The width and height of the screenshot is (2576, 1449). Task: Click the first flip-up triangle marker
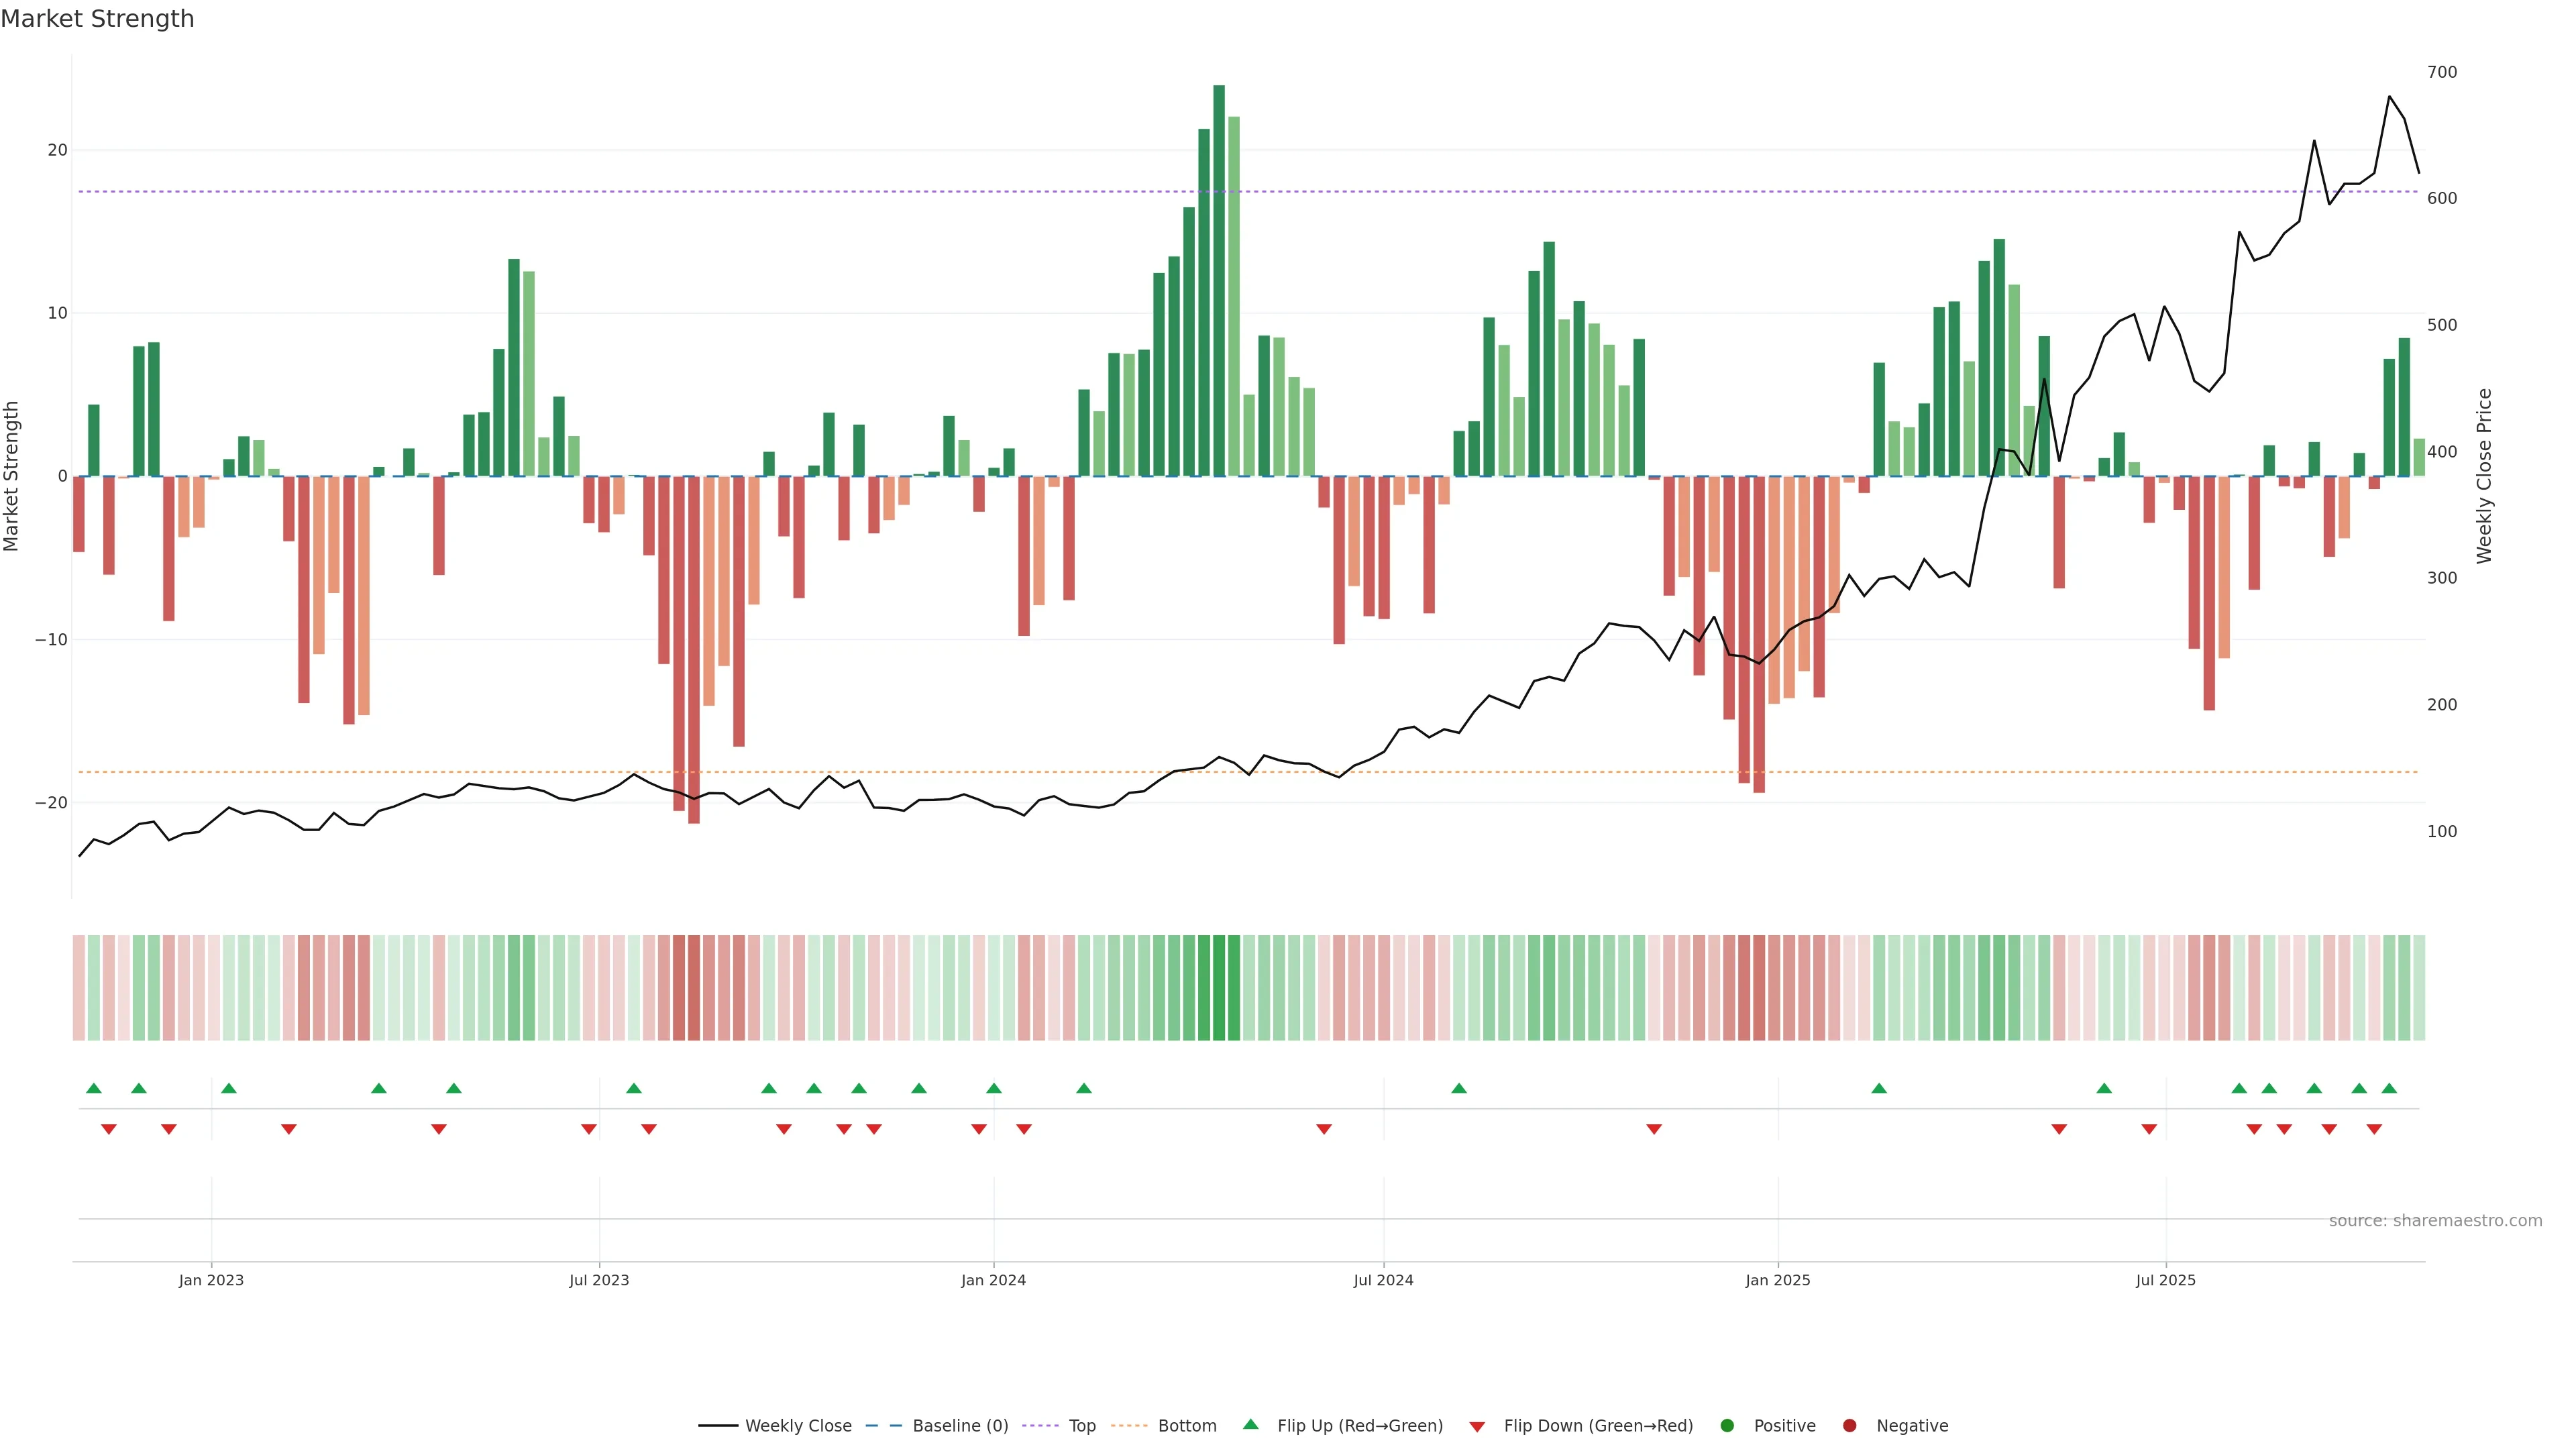click(94, 1088)
